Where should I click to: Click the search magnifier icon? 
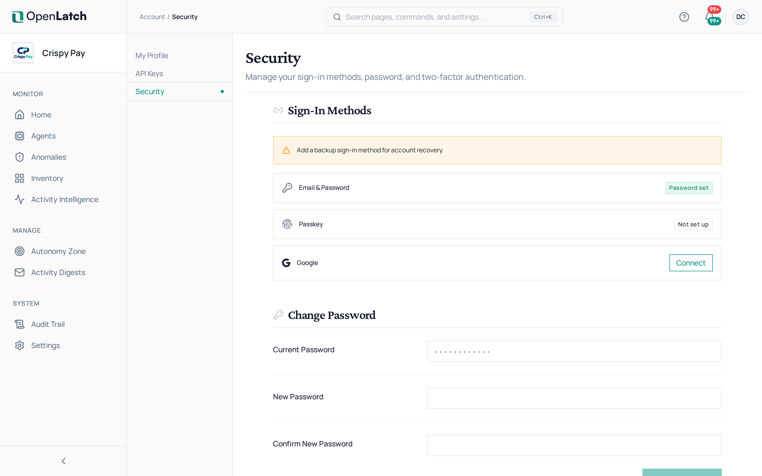pos(337,17)
